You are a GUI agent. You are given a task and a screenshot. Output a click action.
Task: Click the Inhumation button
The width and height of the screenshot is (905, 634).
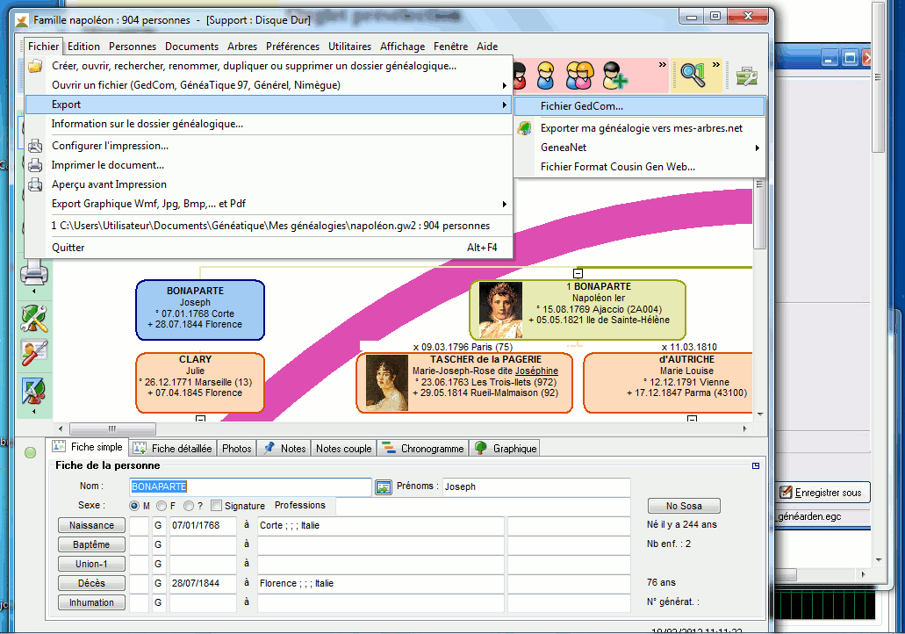[92, 602]
